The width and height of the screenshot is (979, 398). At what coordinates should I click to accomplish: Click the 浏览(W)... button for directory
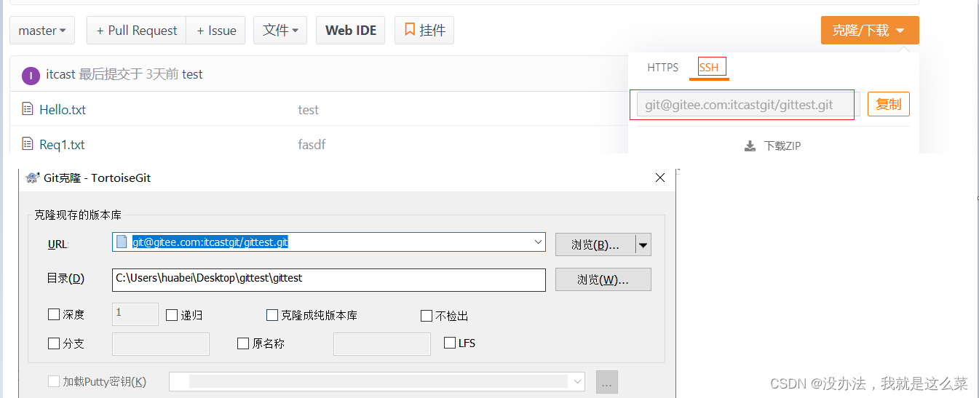[x=603, y=279]
